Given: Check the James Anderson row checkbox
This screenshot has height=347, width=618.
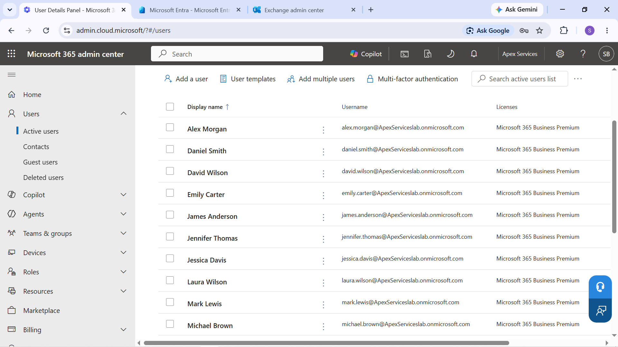Looking at the screenshot, I should (x=170, y=215).
